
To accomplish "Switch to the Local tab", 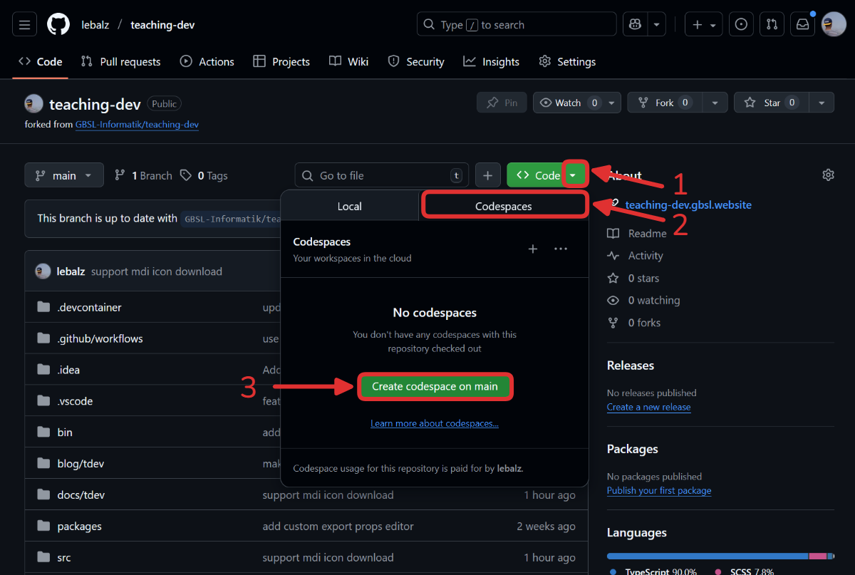I will [349, 206].
